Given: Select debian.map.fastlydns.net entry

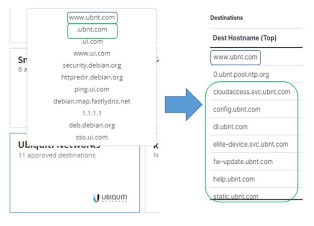Looking at the screenshot, I should [92, 101].
